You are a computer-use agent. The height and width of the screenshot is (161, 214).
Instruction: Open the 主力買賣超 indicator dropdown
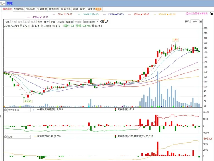point(19,110)
